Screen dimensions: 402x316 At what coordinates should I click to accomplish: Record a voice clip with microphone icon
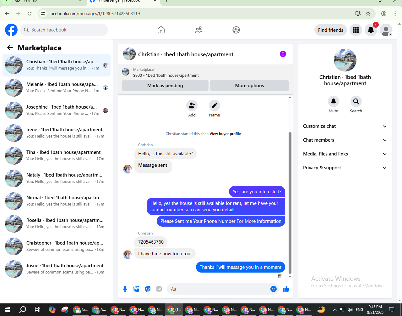pos(125,289)
